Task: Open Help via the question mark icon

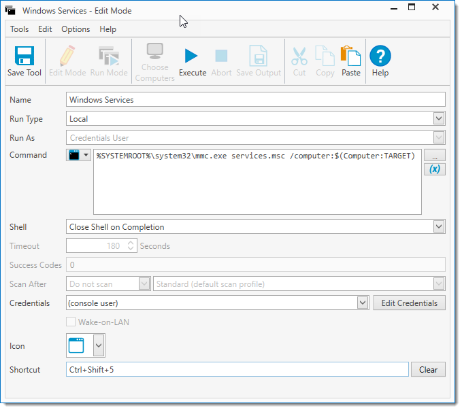Action: pyautogui.click(x=380, y=56)
